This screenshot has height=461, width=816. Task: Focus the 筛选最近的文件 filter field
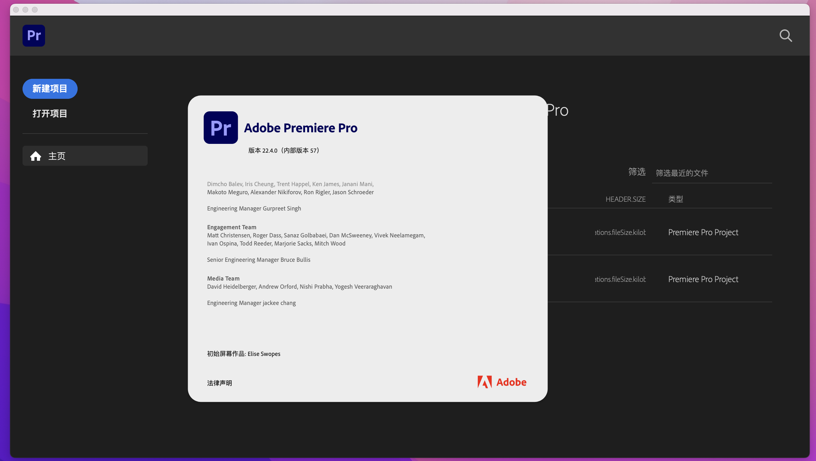coord(711,173)
